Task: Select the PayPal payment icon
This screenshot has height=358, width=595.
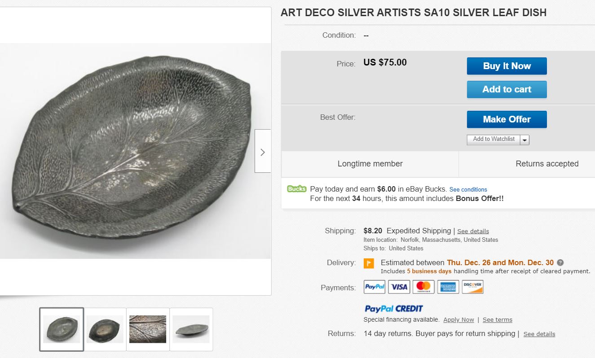Action: 374,287
